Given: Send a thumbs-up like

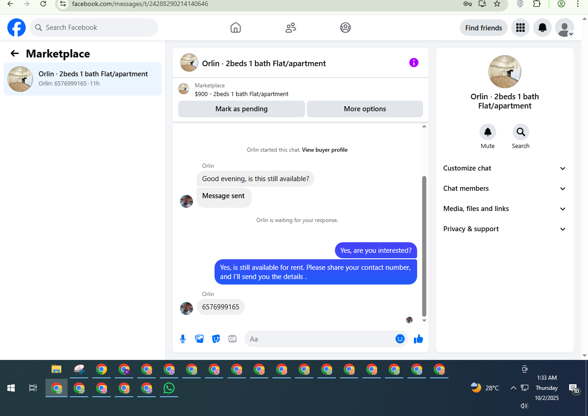Looking at the screenshot, I should point(418,339).
